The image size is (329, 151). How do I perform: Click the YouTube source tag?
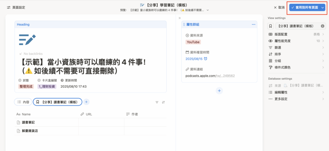coord(193,42)
